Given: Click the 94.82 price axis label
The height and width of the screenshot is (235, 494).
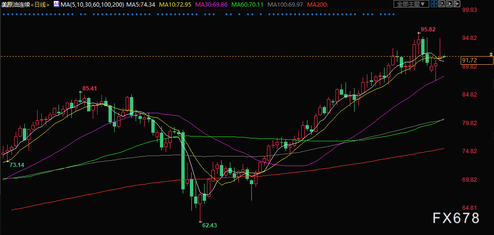Looking at the screenshot, I should [469, 38].
